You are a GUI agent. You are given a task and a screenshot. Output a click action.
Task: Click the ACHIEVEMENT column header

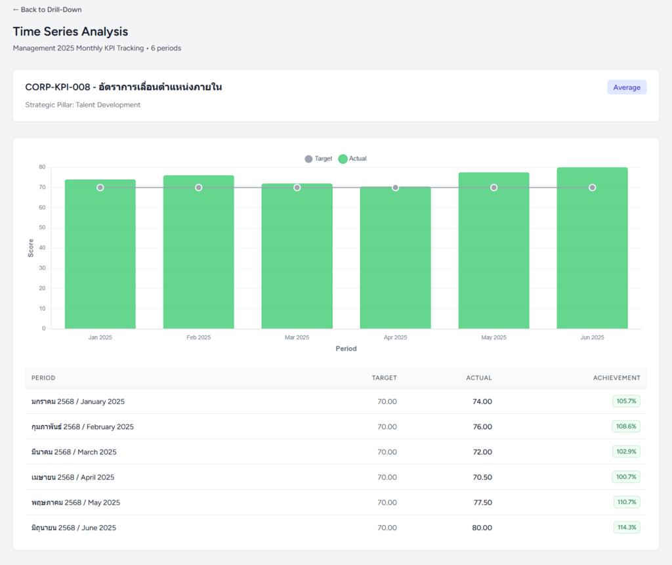coord(616,378)
